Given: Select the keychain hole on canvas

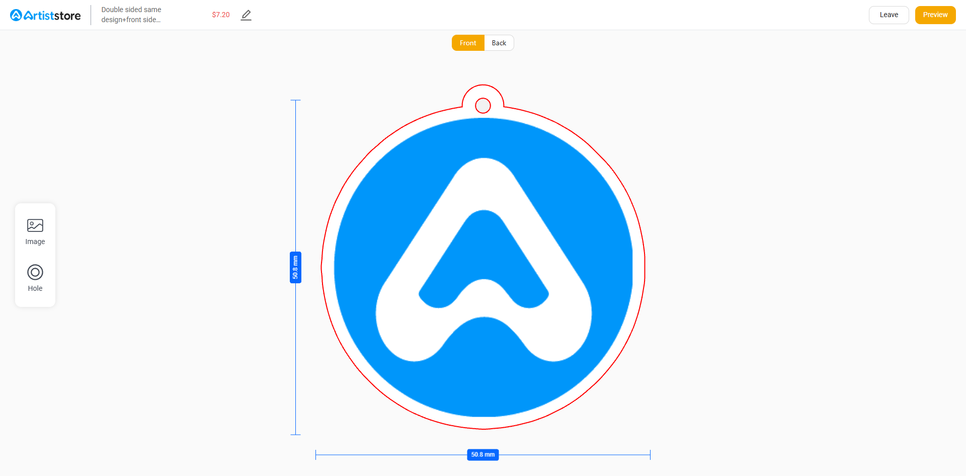Looking at the screenshot, I should click(483, 106).
